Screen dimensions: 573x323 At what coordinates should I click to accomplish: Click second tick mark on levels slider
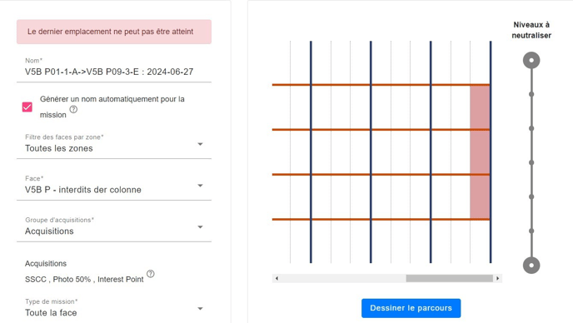click(531, 128)
